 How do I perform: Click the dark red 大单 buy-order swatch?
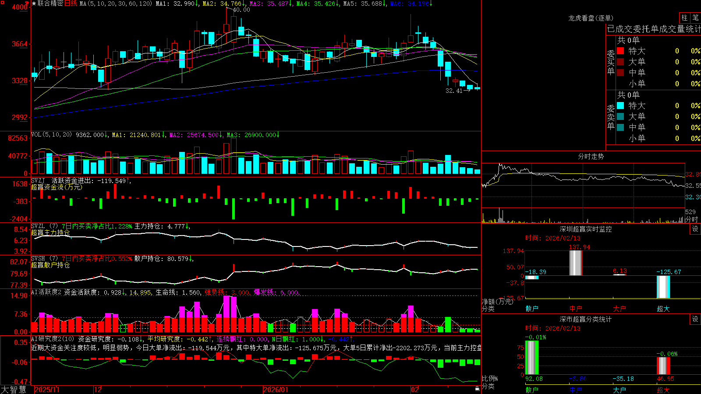click(x=620, y=62)
